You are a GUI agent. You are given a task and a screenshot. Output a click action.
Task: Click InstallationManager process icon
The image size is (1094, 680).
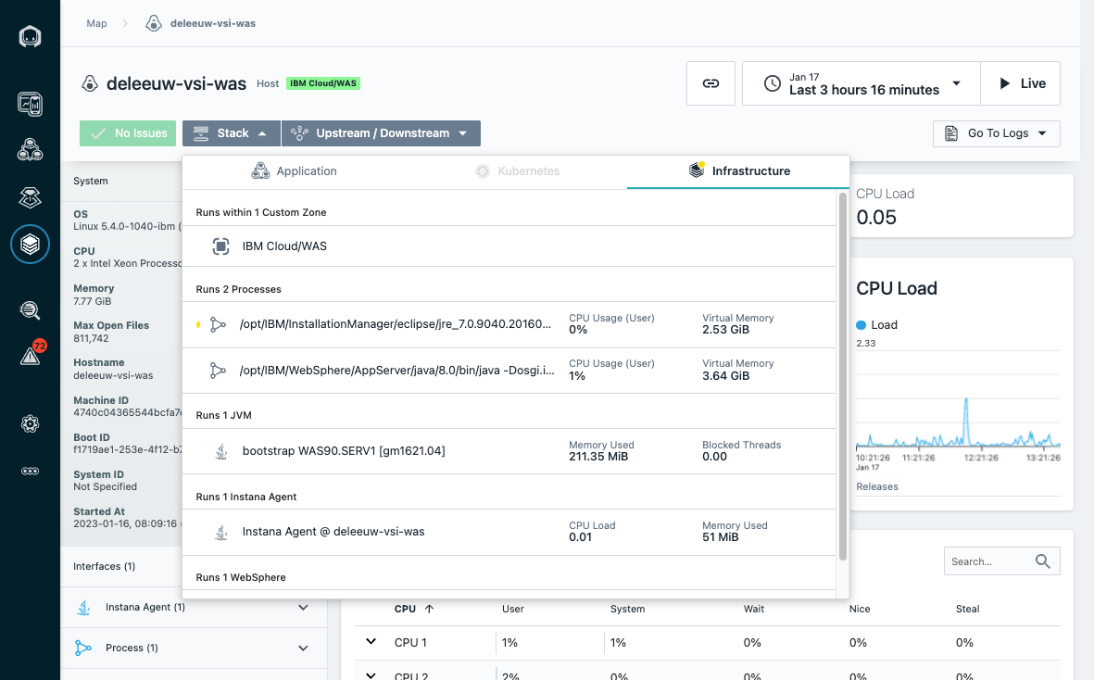click(x=219, y=324)
